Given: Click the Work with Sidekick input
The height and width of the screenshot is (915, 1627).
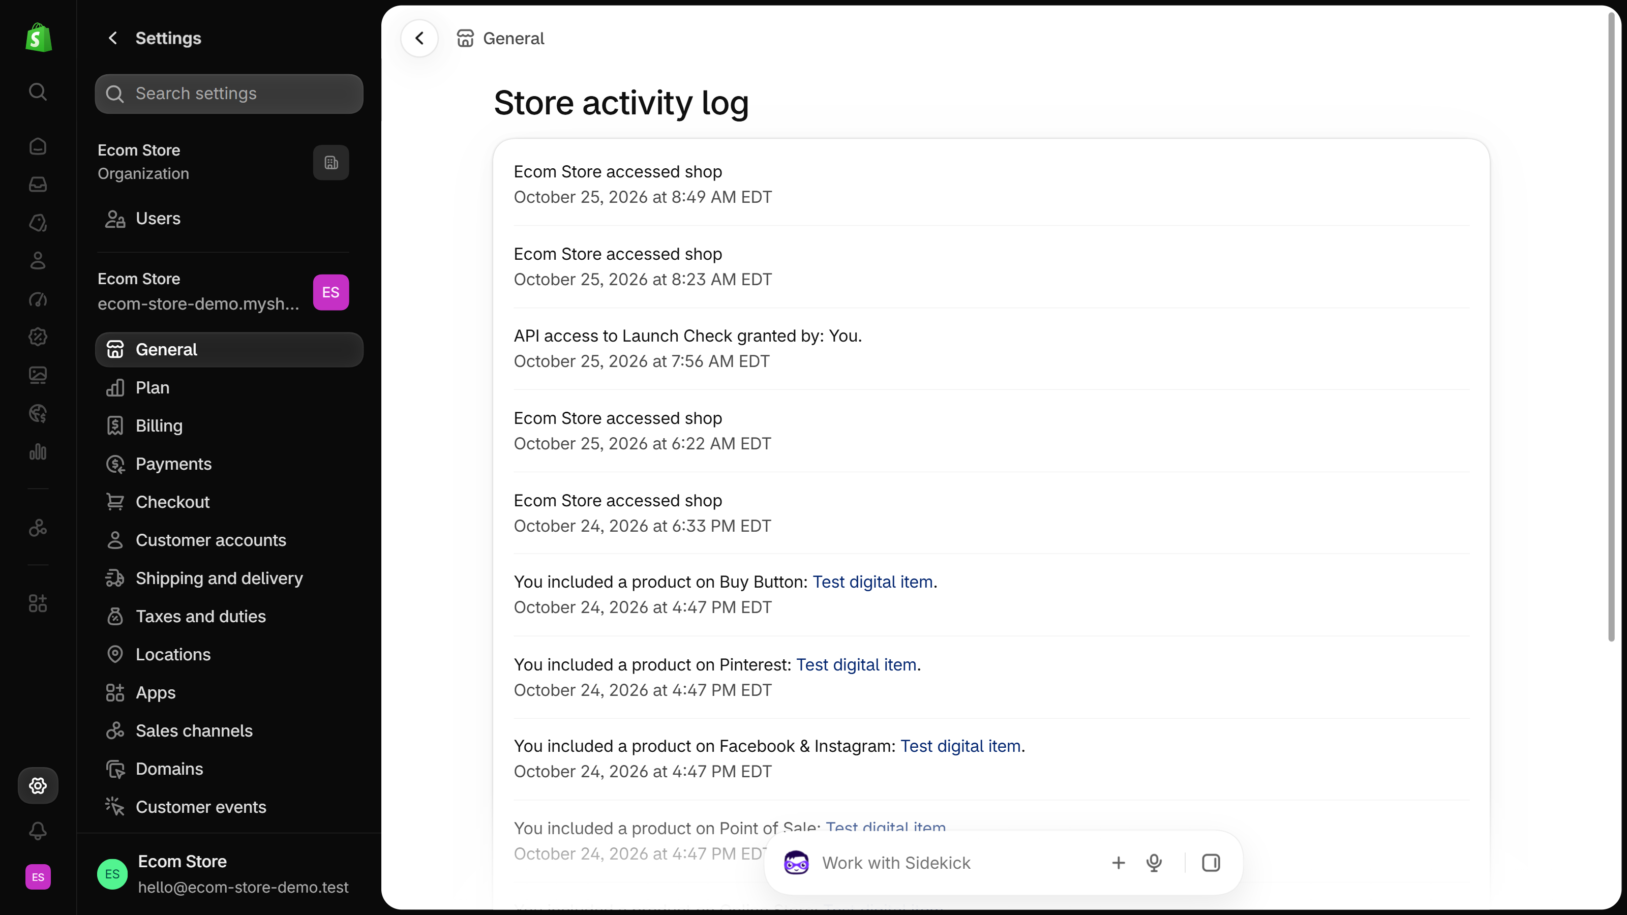Looking at the screenshot, I should tap(896, 863).
